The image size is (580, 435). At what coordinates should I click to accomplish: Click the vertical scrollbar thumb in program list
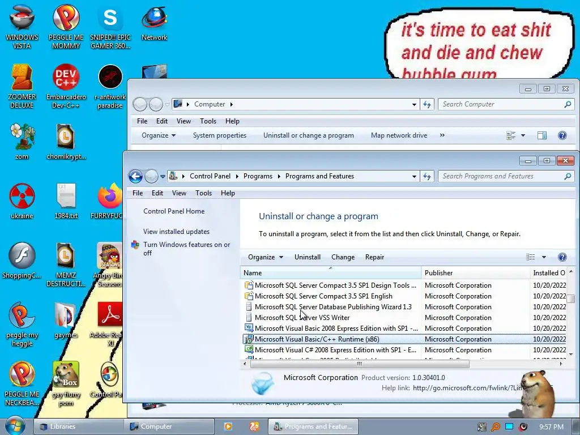tap(571, 298)
